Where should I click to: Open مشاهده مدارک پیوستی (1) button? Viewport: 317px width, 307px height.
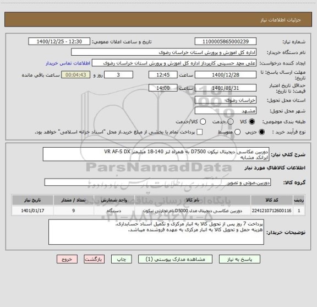175,259
